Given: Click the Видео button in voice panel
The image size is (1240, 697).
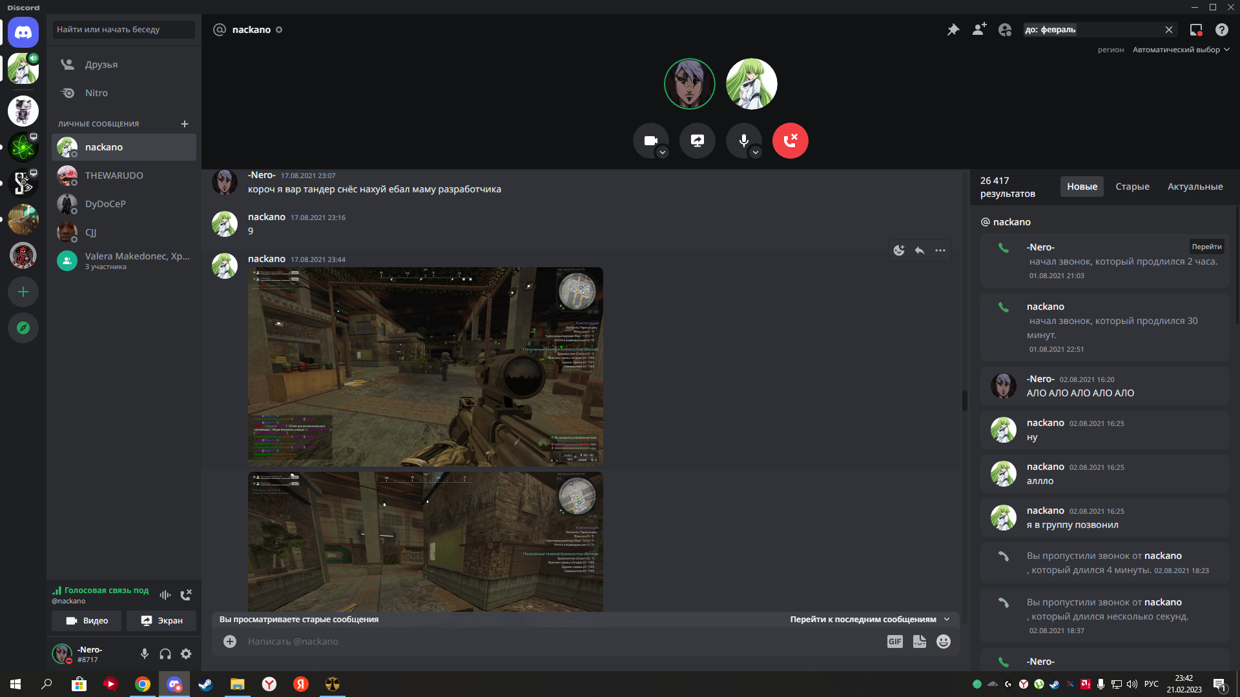Looking at the screenshot, I should (87, 621).
